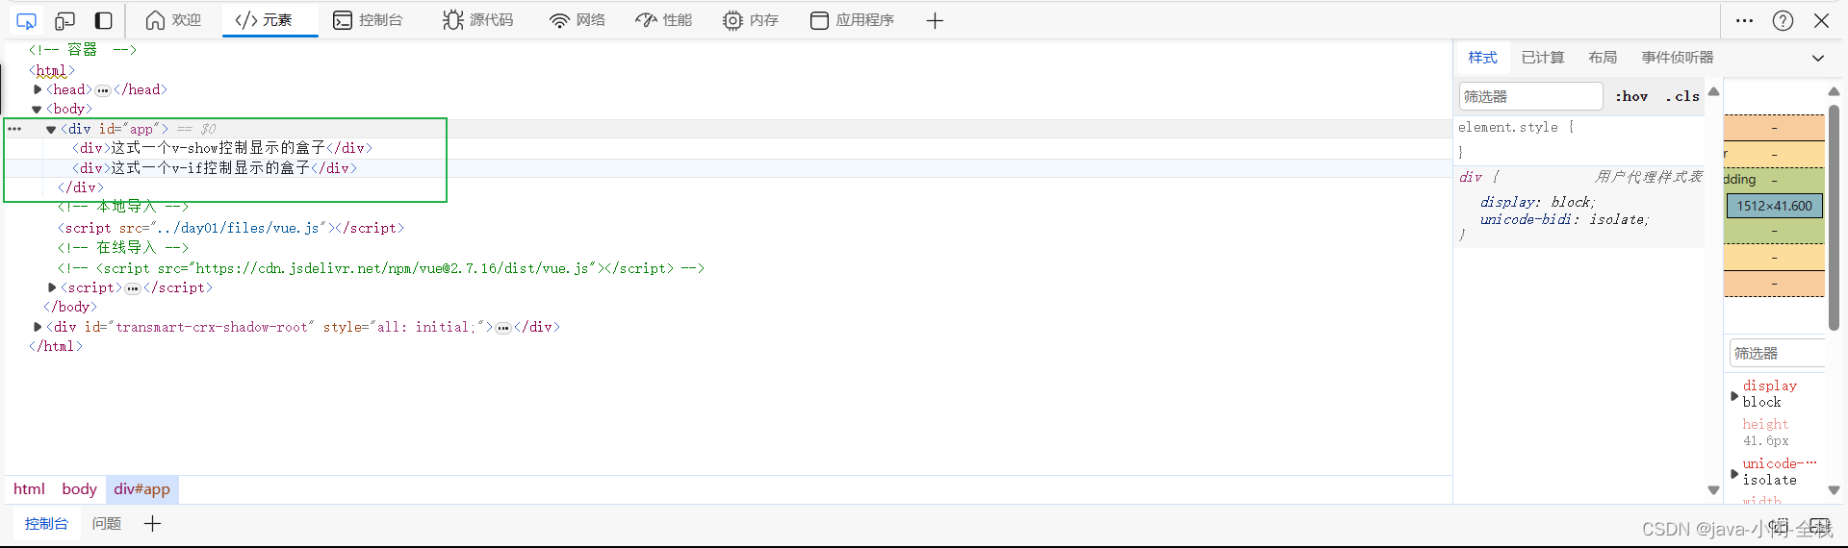Click the styles pane scrollbar up arrow
The width and height of the screenshot is (1848, 548).
pyautogui.click(x=1713, y=91)
